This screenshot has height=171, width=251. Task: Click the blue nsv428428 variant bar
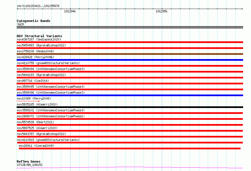point(130,60)
